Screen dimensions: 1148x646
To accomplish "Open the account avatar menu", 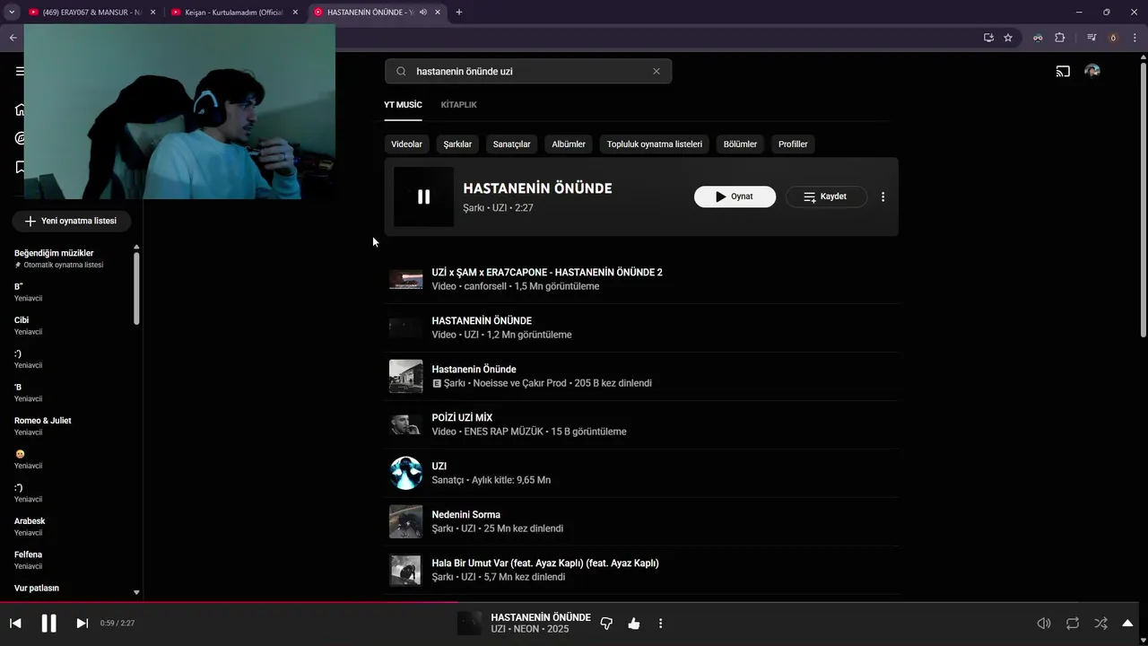I will click(1092, 71).
